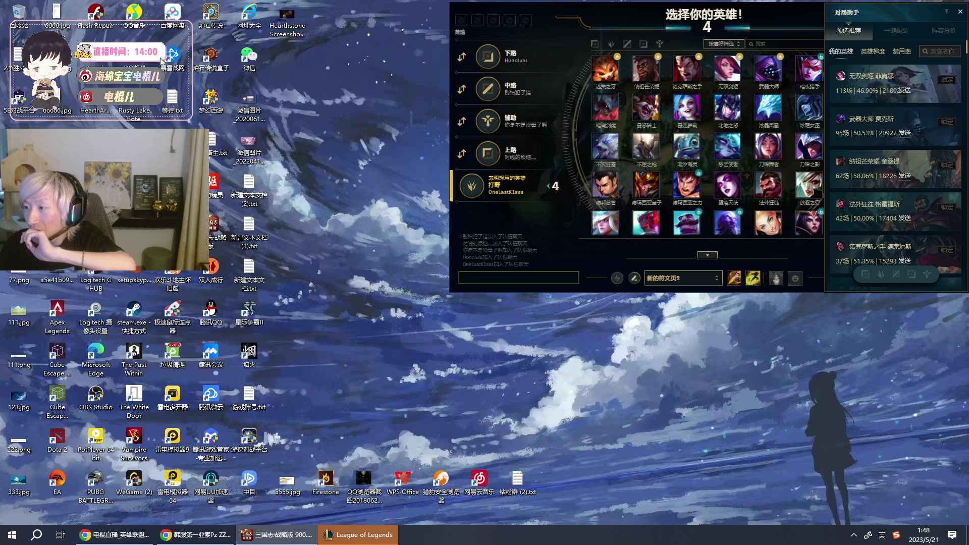Select the 禁用率 sub-tab

[x=902, y=51]
